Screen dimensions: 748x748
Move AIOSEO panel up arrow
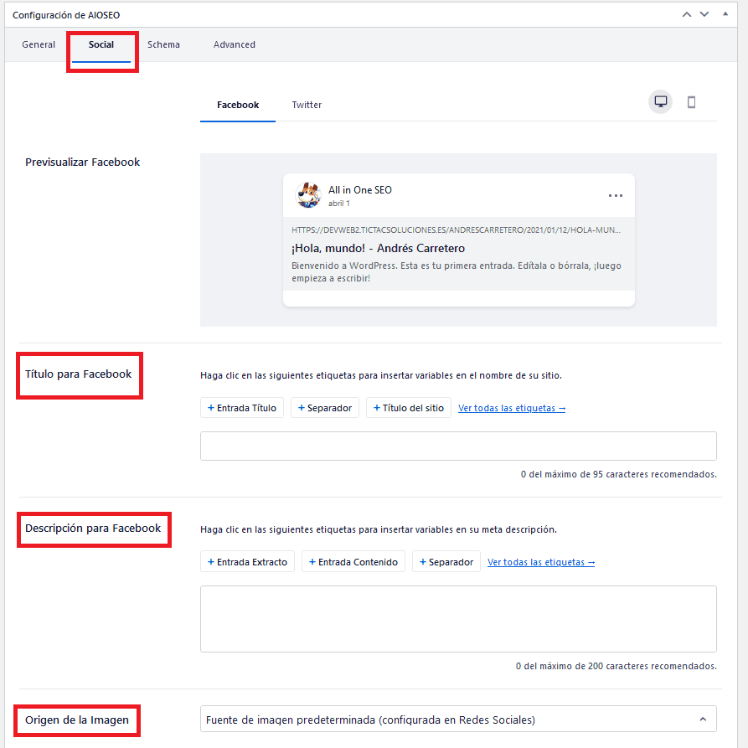687,15
